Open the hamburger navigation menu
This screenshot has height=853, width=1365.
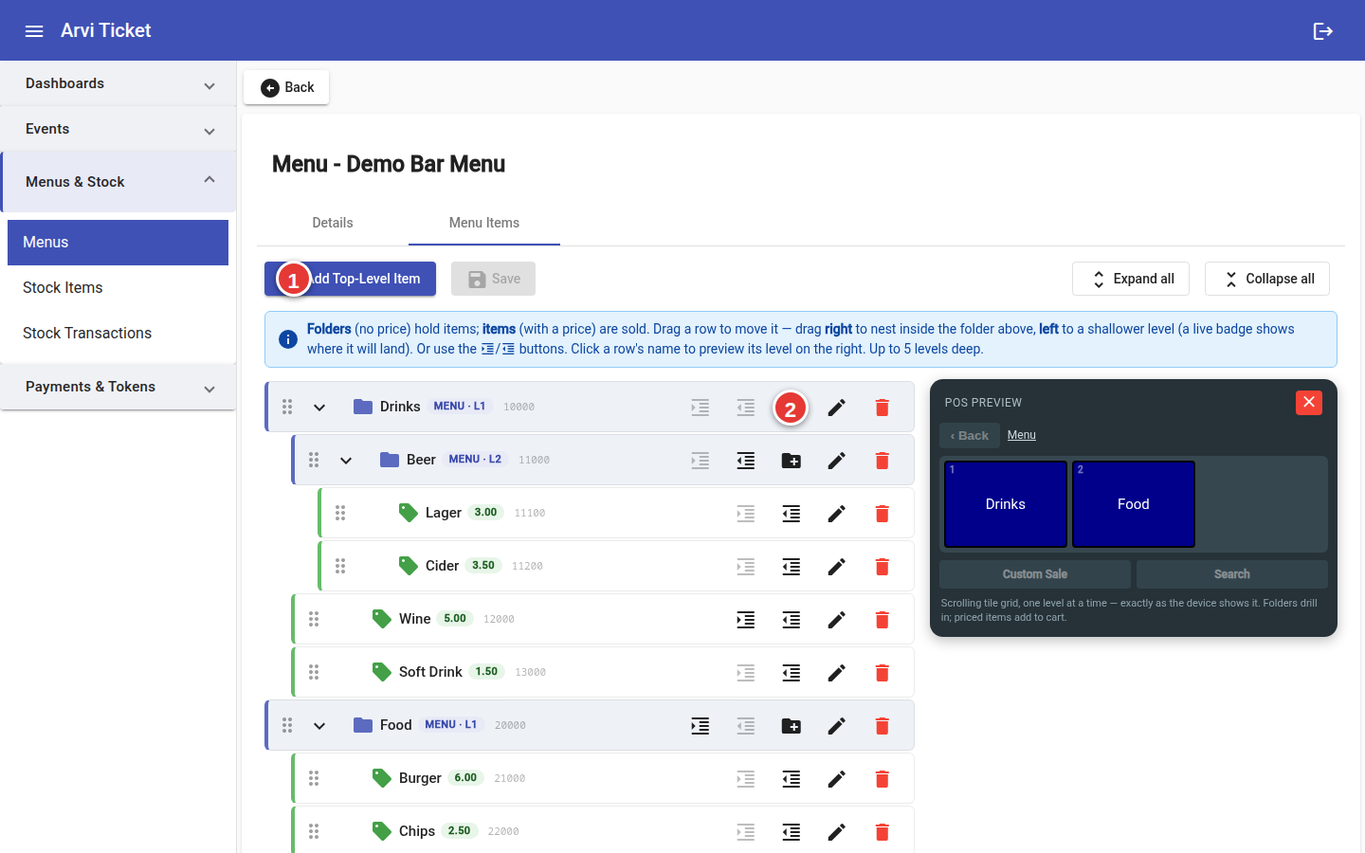tap(34, 30)
